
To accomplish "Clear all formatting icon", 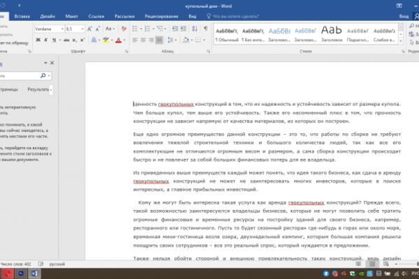I will (x=124, y=29).
